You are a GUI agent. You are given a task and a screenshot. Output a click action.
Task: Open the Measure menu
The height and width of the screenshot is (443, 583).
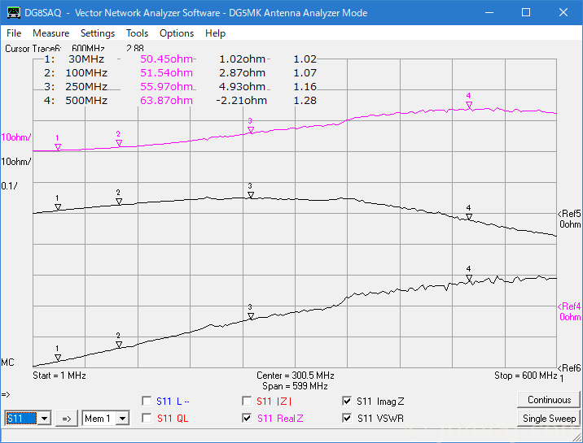(51, 33)
